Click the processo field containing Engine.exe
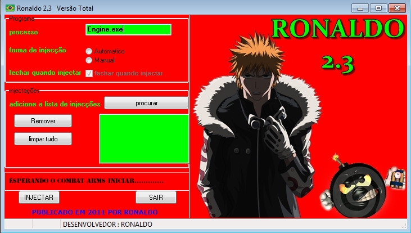411x233 pixels. (x=128, y=29)
